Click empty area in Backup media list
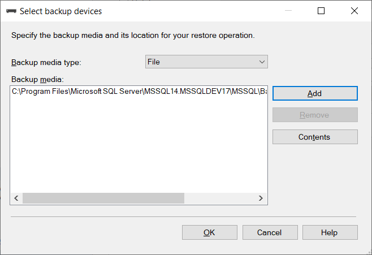Screen dimensions: 372x255 pyautogui.click(x=139, y=147)
